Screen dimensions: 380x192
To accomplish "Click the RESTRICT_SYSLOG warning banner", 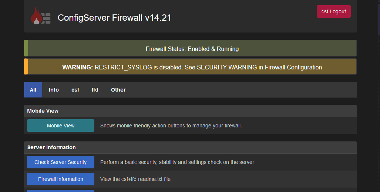I will click(x=192, y=67).
